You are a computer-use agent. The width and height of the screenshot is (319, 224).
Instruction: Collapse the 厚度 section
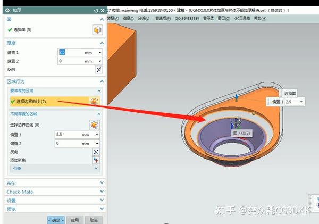pos(102,43)
